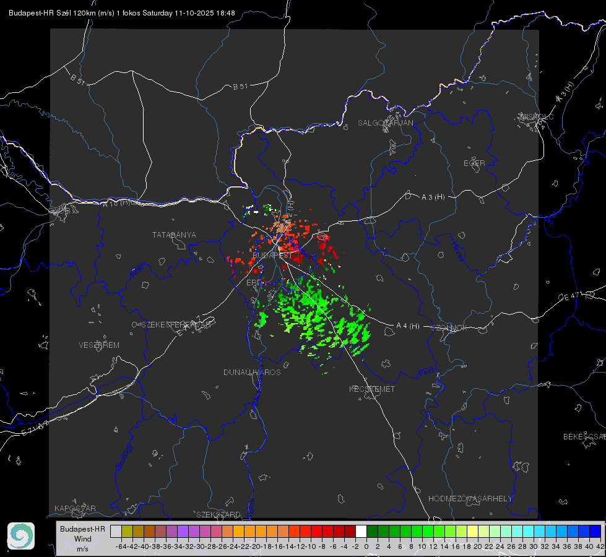Select the white swatch between -2 and 0

(361, 531)
